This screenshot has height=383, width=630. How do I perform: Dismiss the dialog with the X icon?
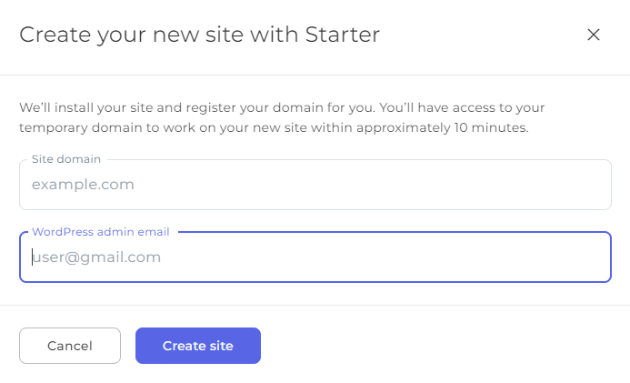click(594, 35)
